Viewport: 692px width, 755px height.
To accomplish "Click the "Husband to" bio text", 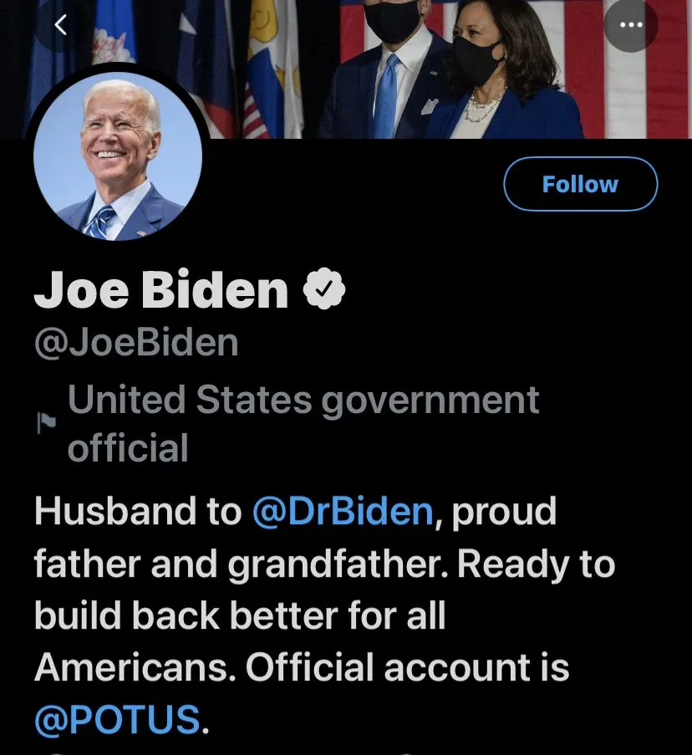I will click(x=137, y=512).
